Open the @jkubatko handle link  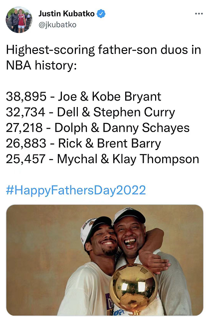click(57, 24)
